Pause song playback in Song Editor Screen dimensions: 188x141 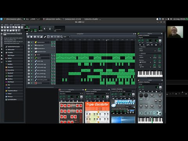click(x=28, y=37)
